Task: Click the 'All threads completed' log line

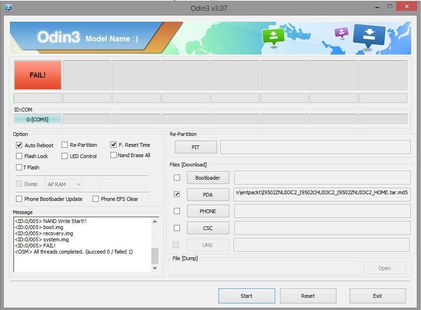Action: pos(74,252)
